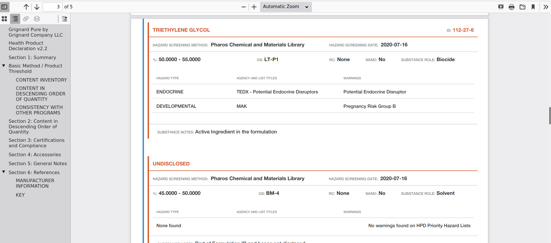551x243 pixels.
Task: Show attachments view
Action: pyautogui.click(x=26, y=19)
